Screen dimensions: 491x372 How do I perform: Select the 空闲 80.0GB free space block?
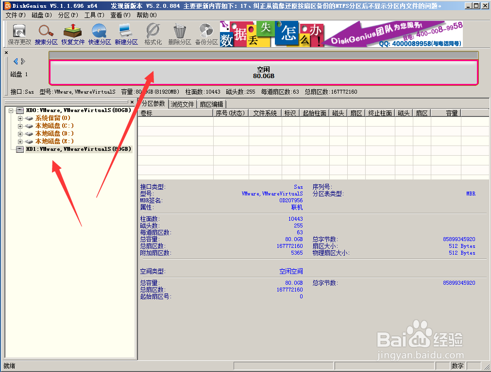pos(264,73)
